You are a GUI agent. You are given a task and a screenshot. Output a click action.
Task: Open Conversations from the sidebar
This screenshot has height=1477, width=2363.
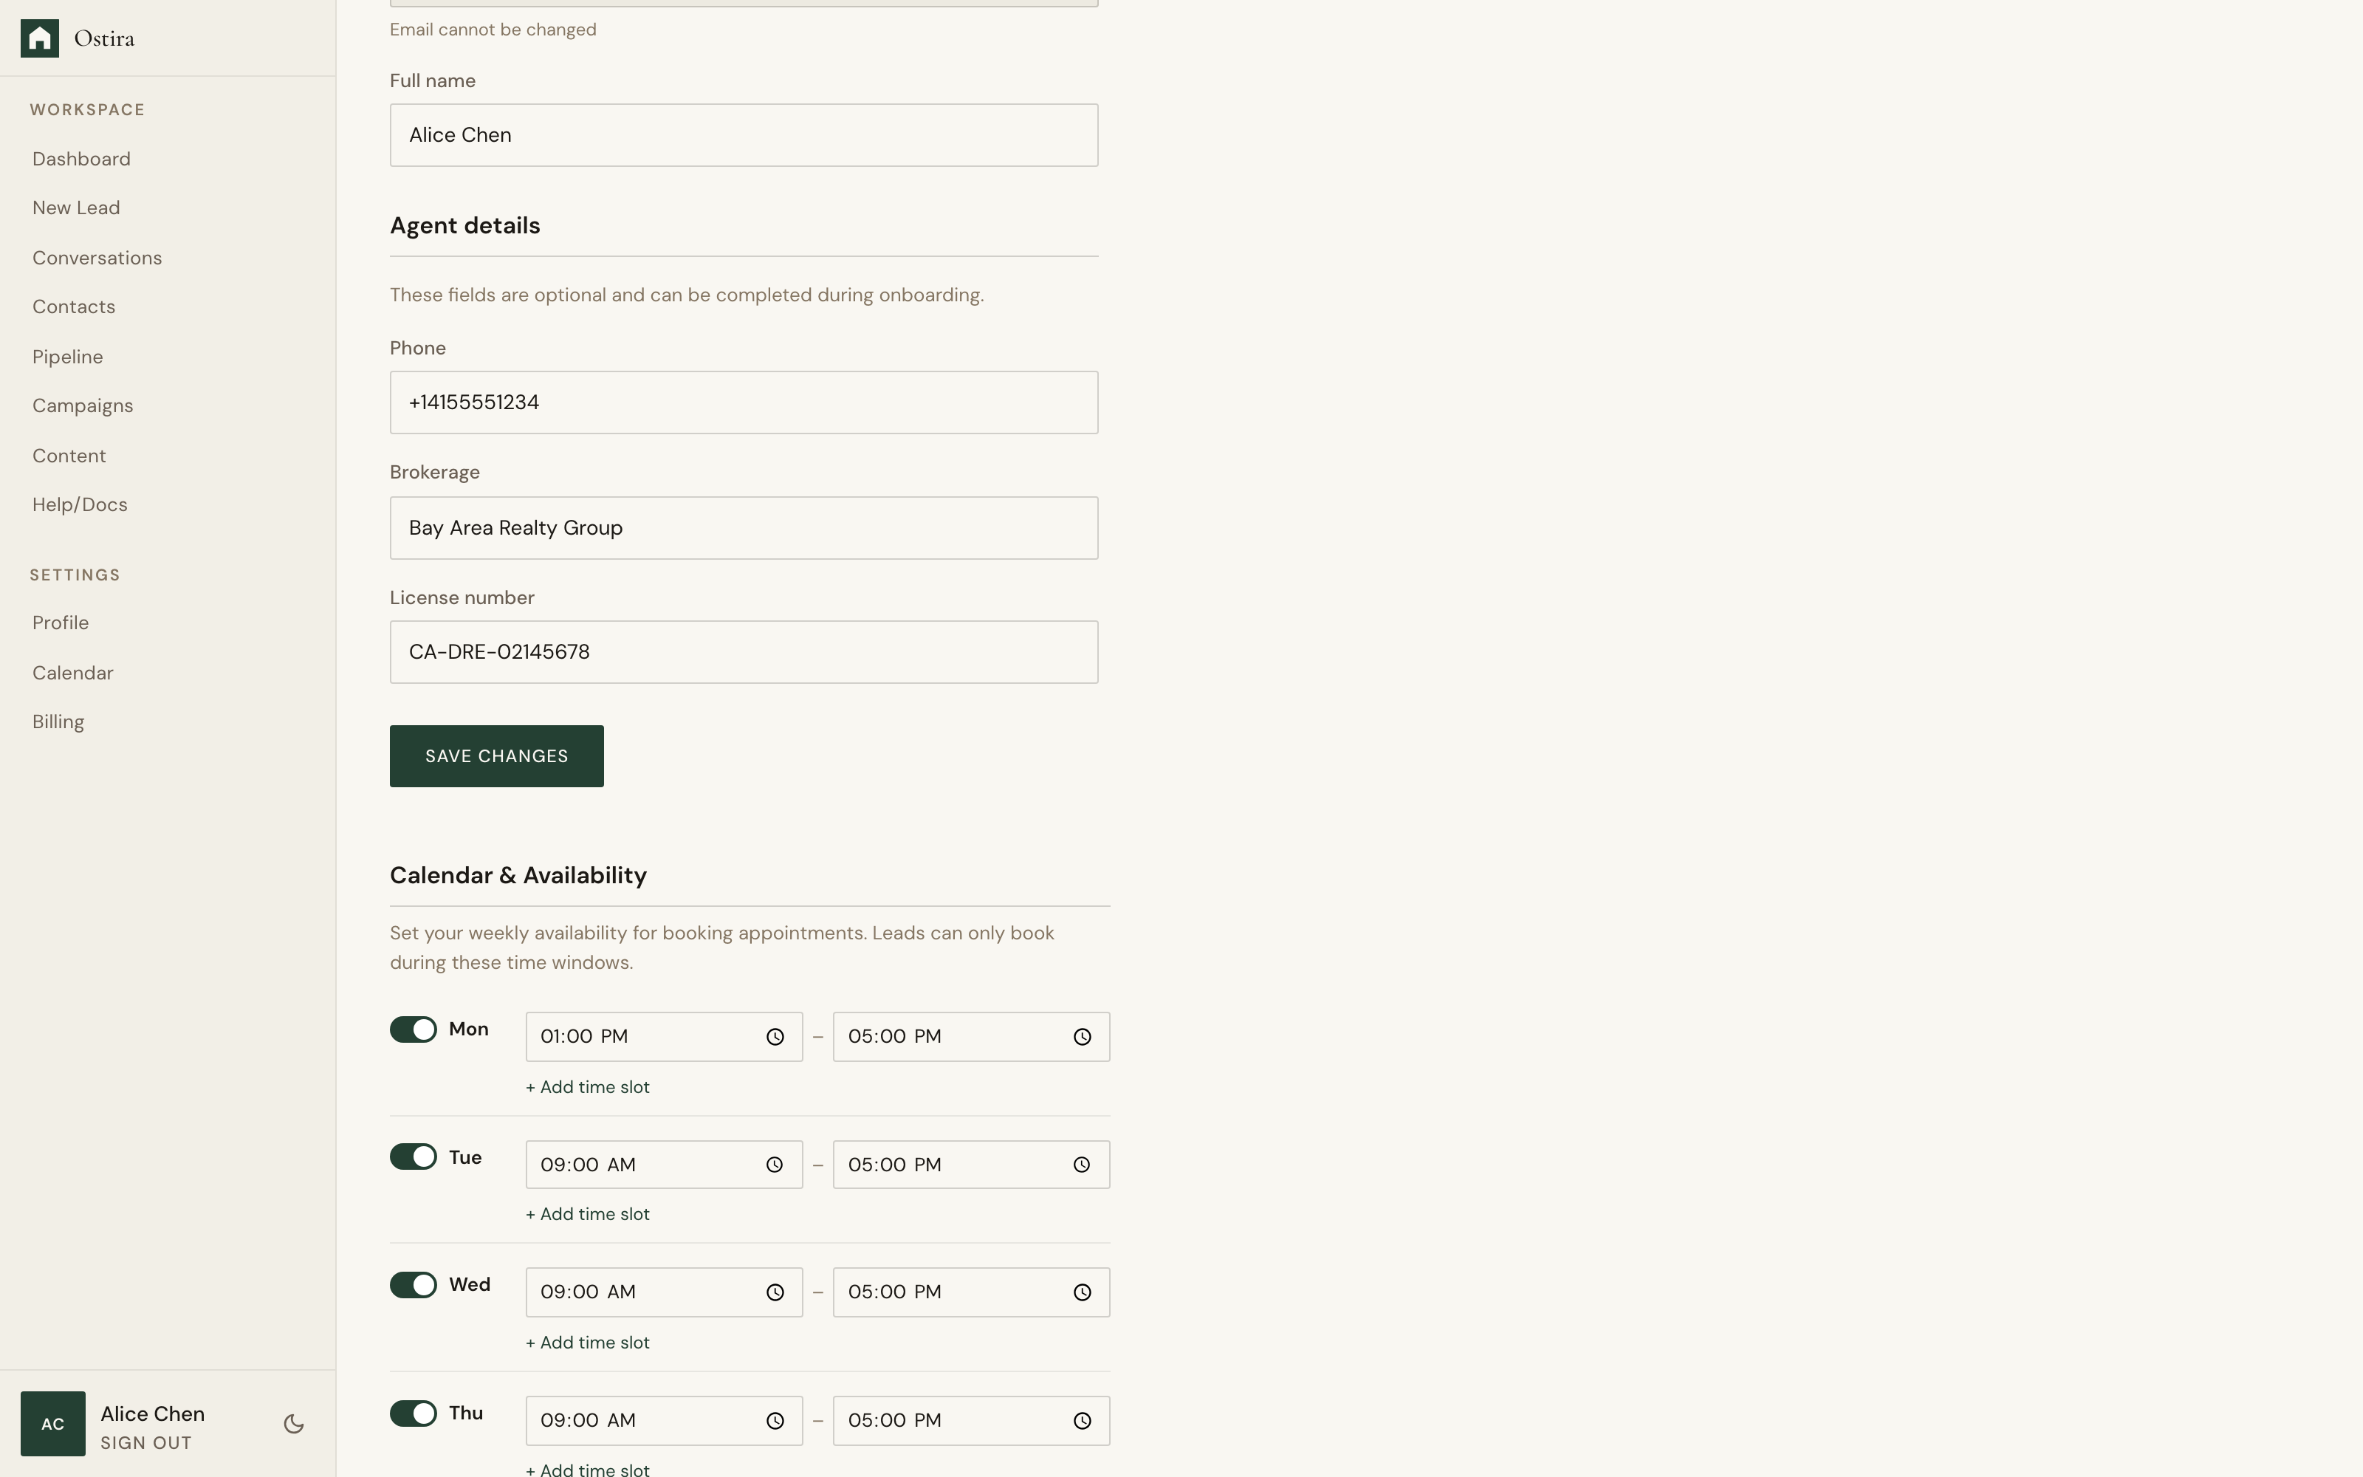(97, 257)
